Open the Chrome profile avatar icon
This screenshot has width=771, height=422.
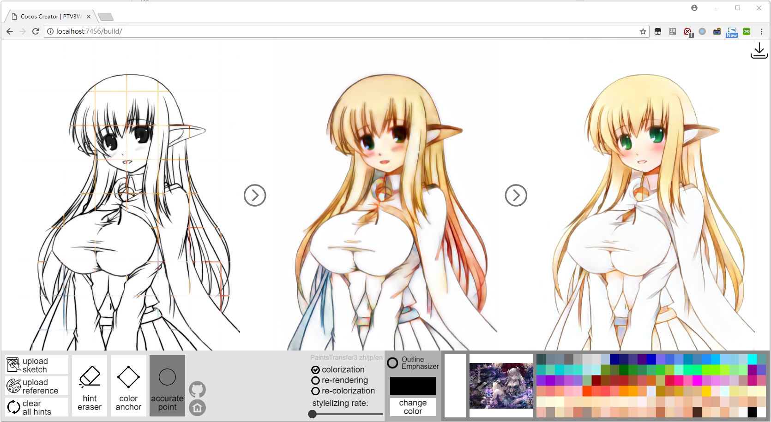click(694, 8)
